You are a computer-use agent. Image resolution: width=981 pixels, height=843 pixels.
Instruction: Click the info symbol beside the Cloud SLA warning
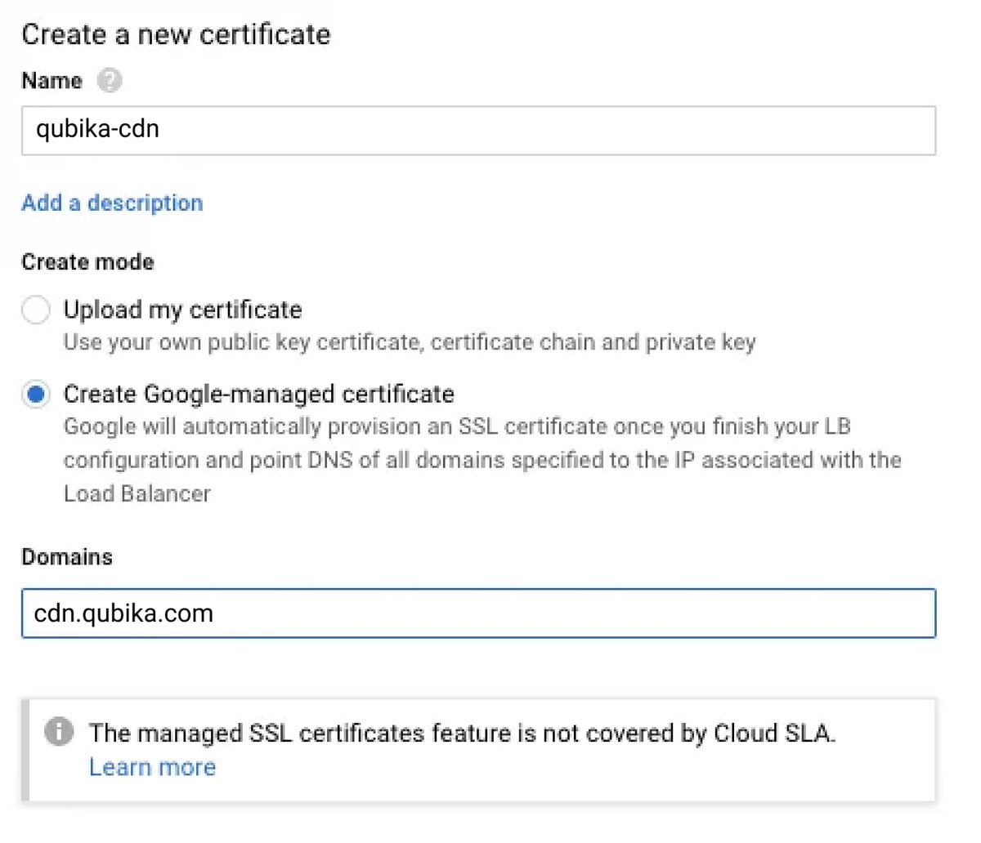(57, 732)
